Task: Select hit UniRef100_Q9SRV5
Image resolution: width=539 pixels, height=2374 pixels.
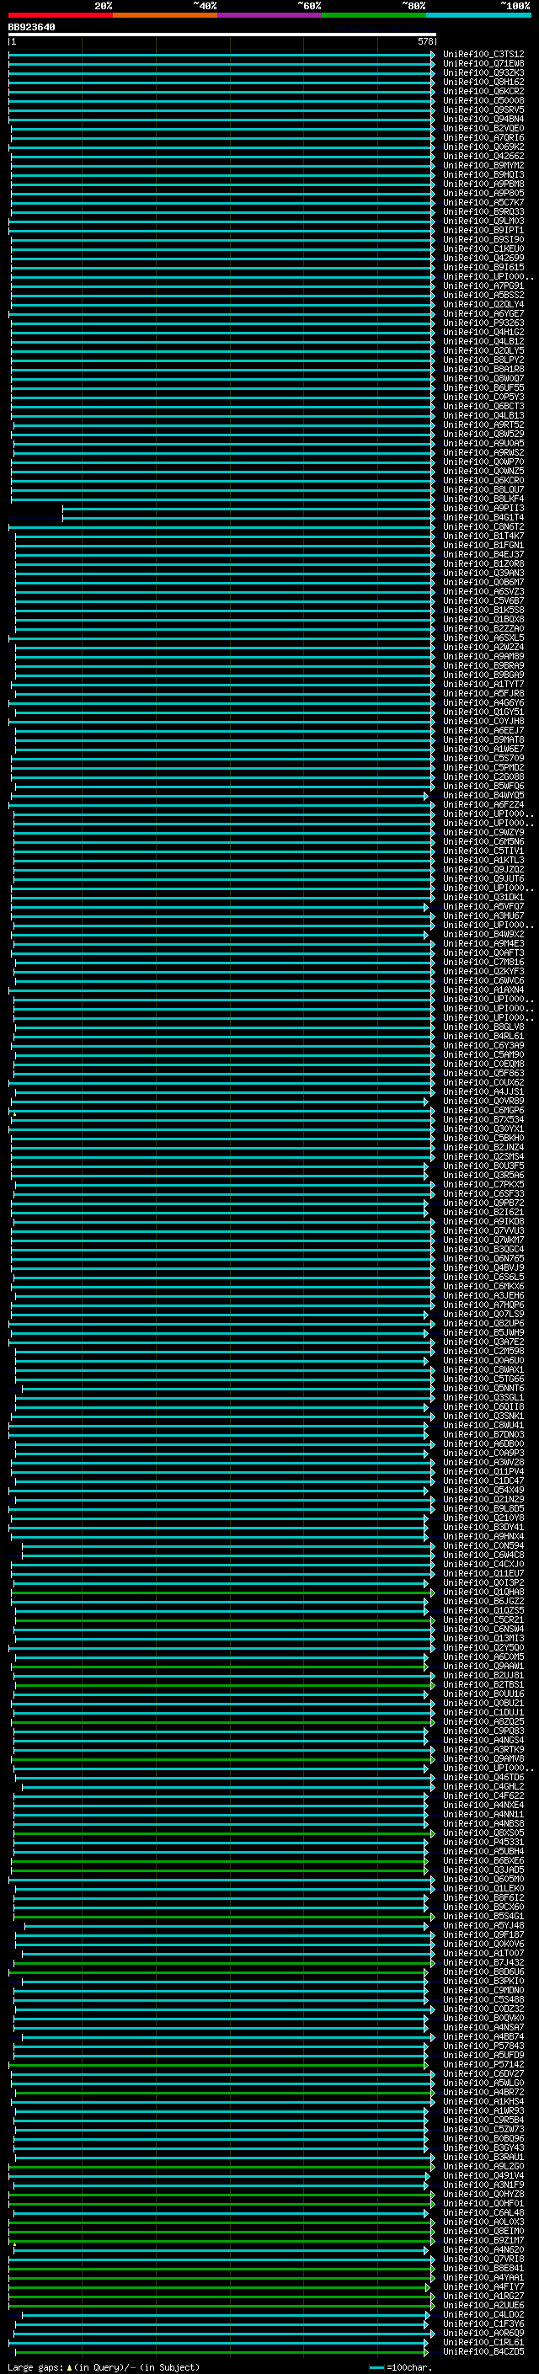Action: (483, 109)
